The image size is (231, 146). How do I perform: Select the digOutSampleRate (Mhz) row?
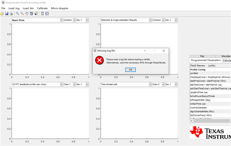(210, 111)
